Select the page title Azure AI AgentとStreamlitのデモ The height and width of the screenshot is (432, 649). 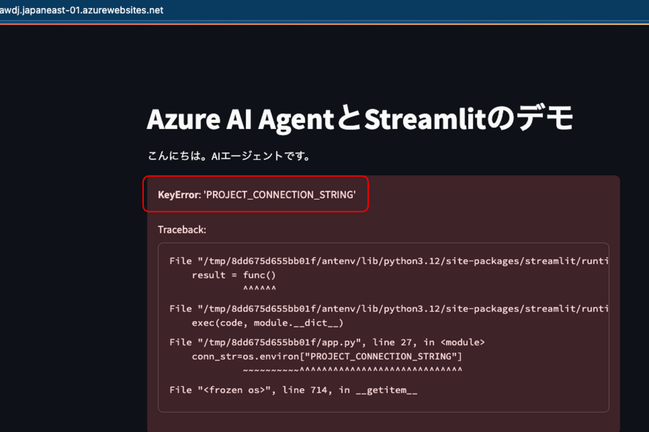[360, 119]
